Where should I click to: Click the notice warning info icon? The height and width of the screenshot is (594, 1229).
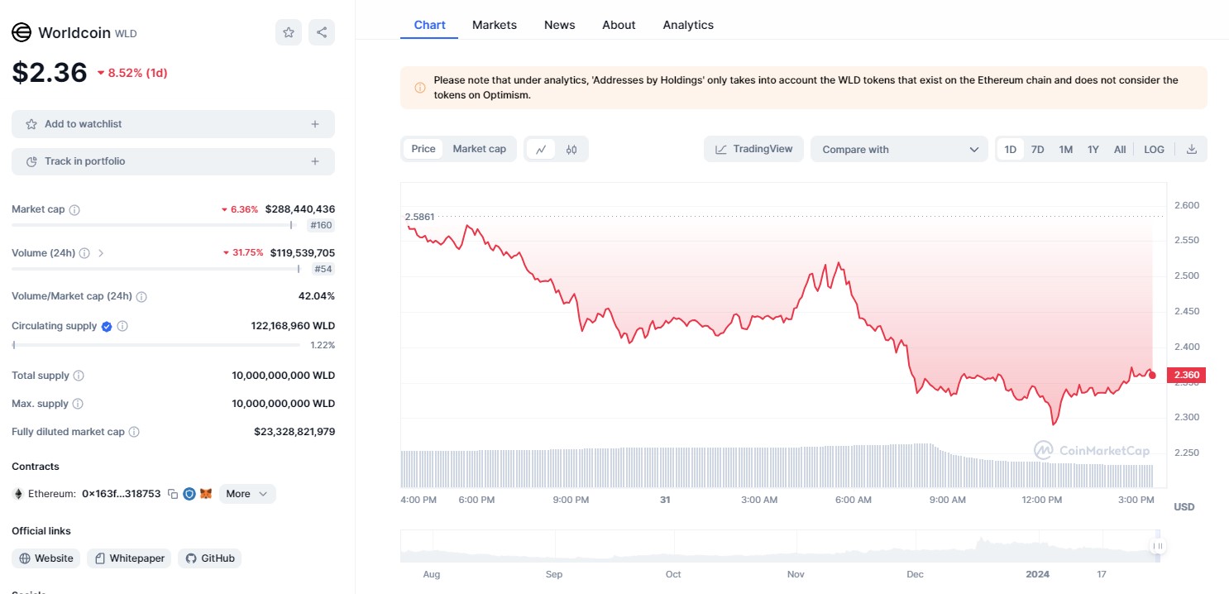click(420, 88)
